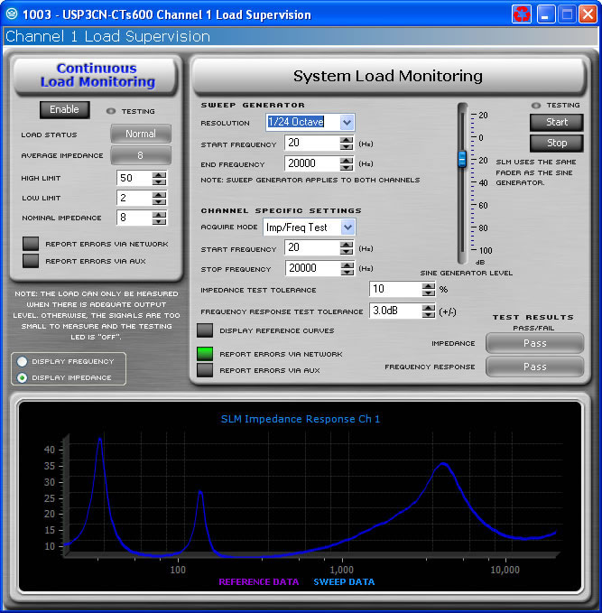The height and width of the screenshot is (613, 602).
Task: Select Display Frequency radio button
Action: pyautogui.click(x=23, y=362)
